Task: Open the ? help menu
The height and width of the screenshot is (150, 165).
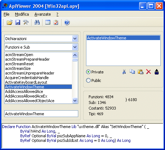Action: [57, 14]
